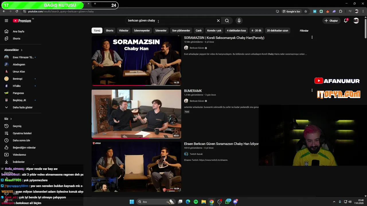This screenshot has height=206, width=367.
Task: Click the Twitch Sucuk channel name
Action: [196, 154]
